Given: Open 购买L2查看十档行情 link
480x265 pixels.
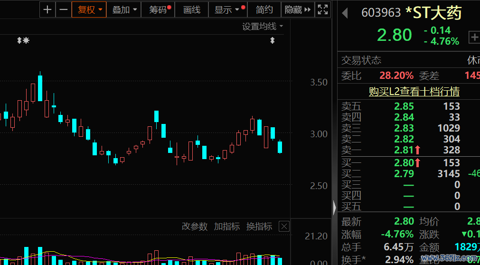Looking at the screenshot, I should point(414,92).
